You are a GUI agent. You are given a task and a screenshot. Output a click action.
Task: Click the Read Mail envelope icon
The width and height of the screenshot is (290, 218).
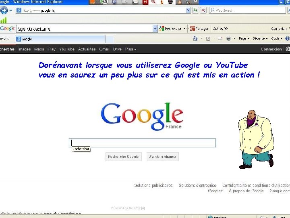pyautogui.click(x=220, y=39)
